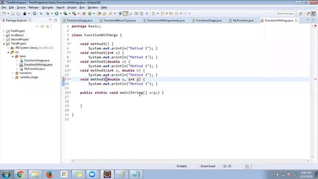318x179 pixels.
Task: Click the New Java Class icon
Action: coord(89,13)
